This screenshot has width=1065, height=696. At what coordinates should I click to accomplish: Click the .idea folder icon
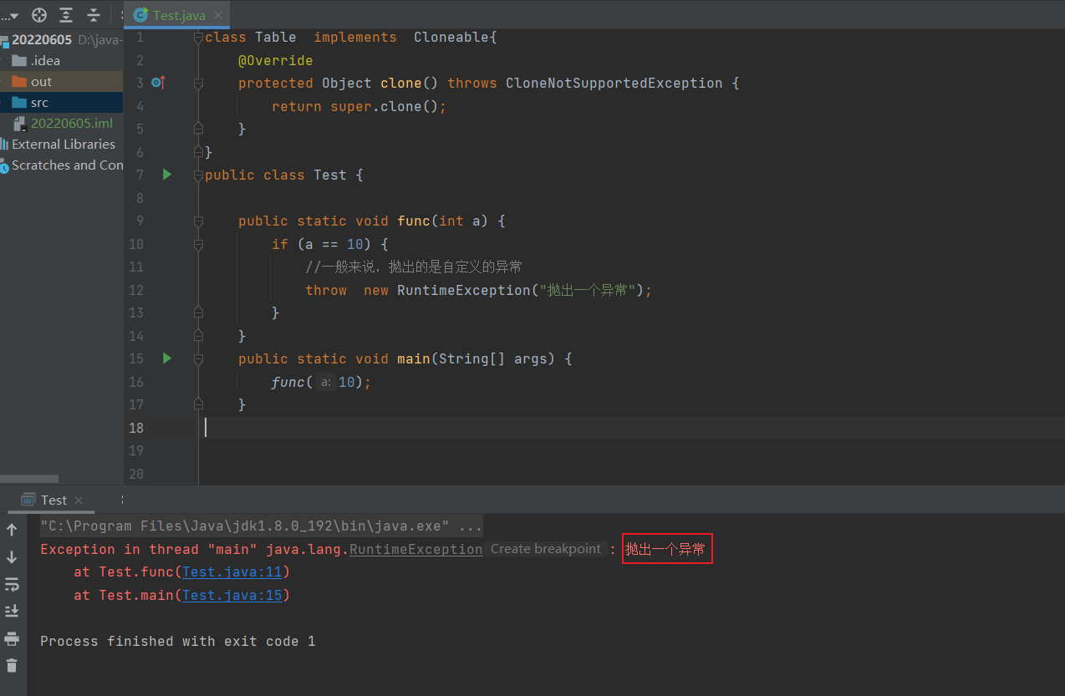tap(19, 60)
